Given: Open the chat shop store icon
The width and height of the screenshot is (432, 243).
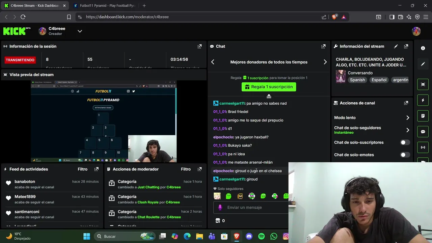Looking at the screenshot, I should tap(218, 220).
